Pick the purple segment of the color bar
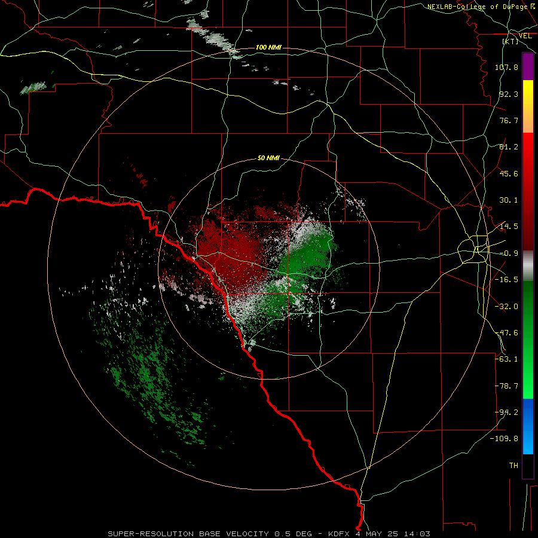538x538 pixels. (528, 66)
